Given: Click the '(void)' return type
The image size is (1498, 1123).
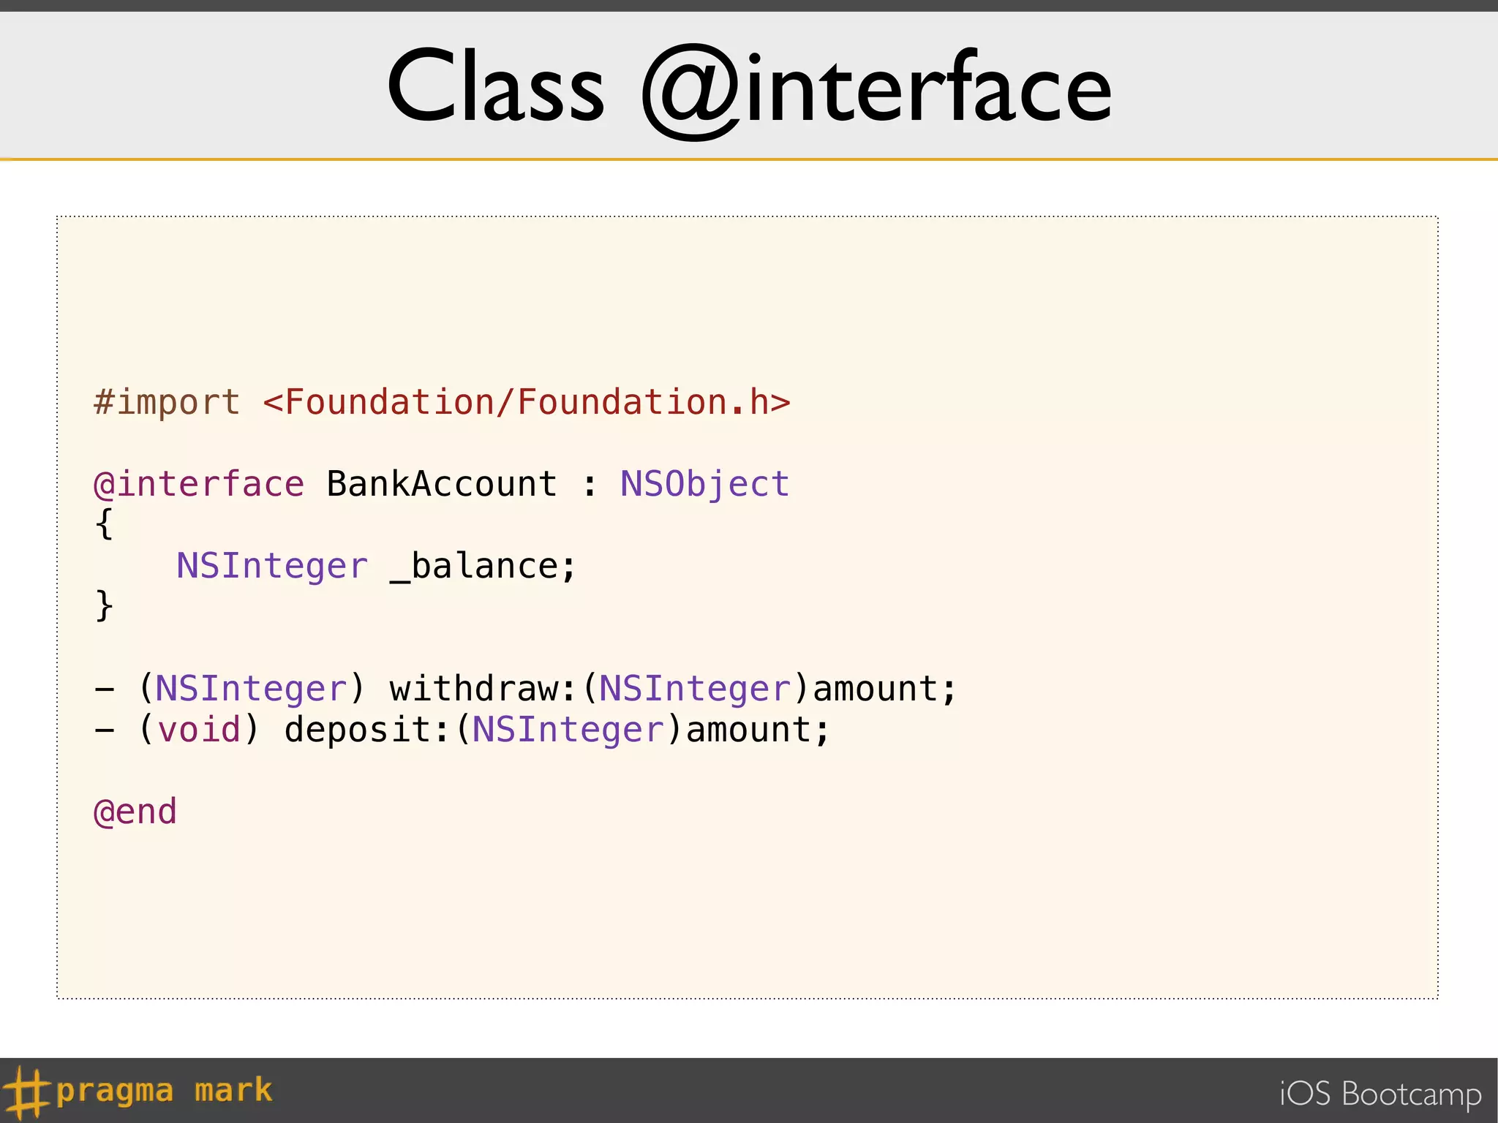Looking at the screenshot, I should pos(198,730).
